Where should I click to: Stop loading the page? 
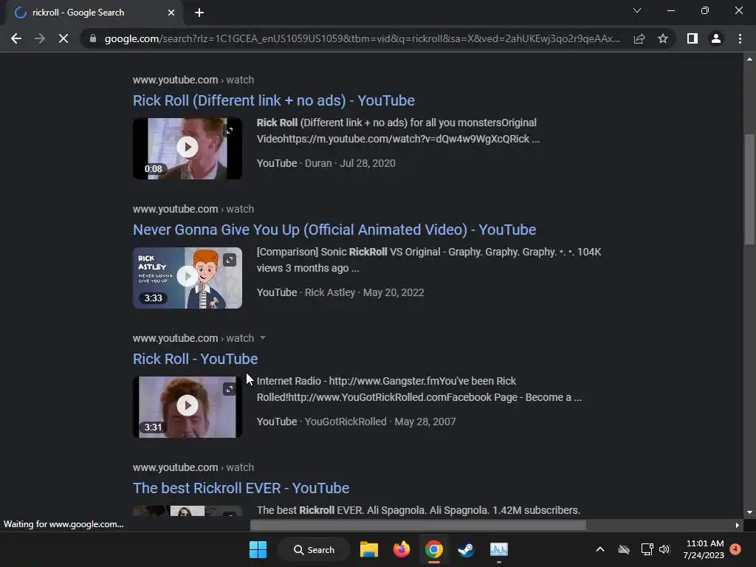point(63,38)
